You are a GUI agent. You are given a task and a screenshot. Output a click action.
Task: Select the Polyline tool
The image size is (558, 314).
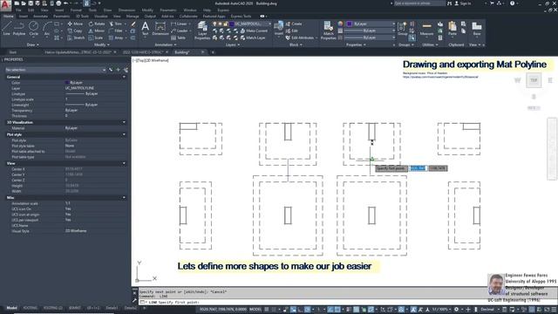(19, 28)
